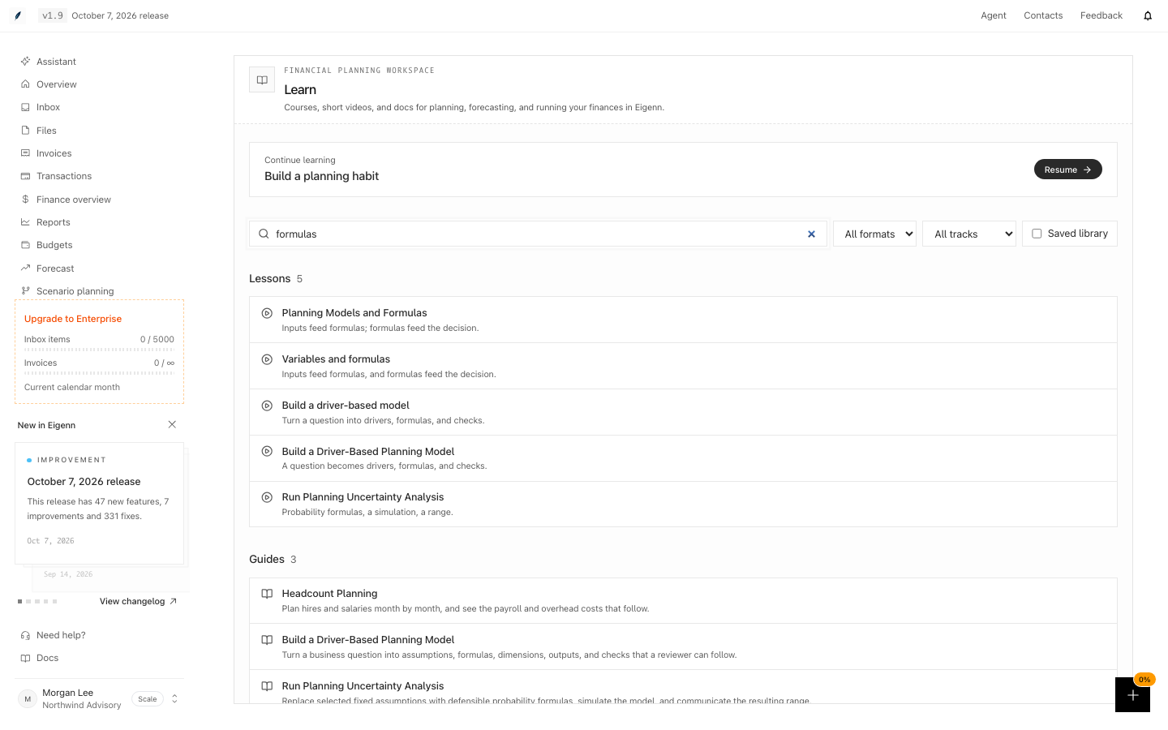Click the formulas search input field

538,234
